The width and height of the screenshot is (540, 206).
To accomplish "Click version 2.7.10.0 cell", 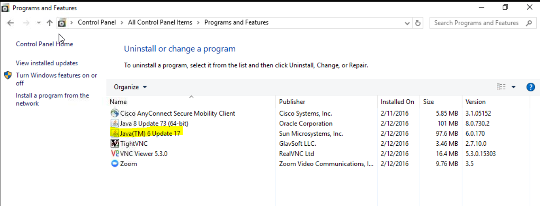I will [x=476, y=144].
